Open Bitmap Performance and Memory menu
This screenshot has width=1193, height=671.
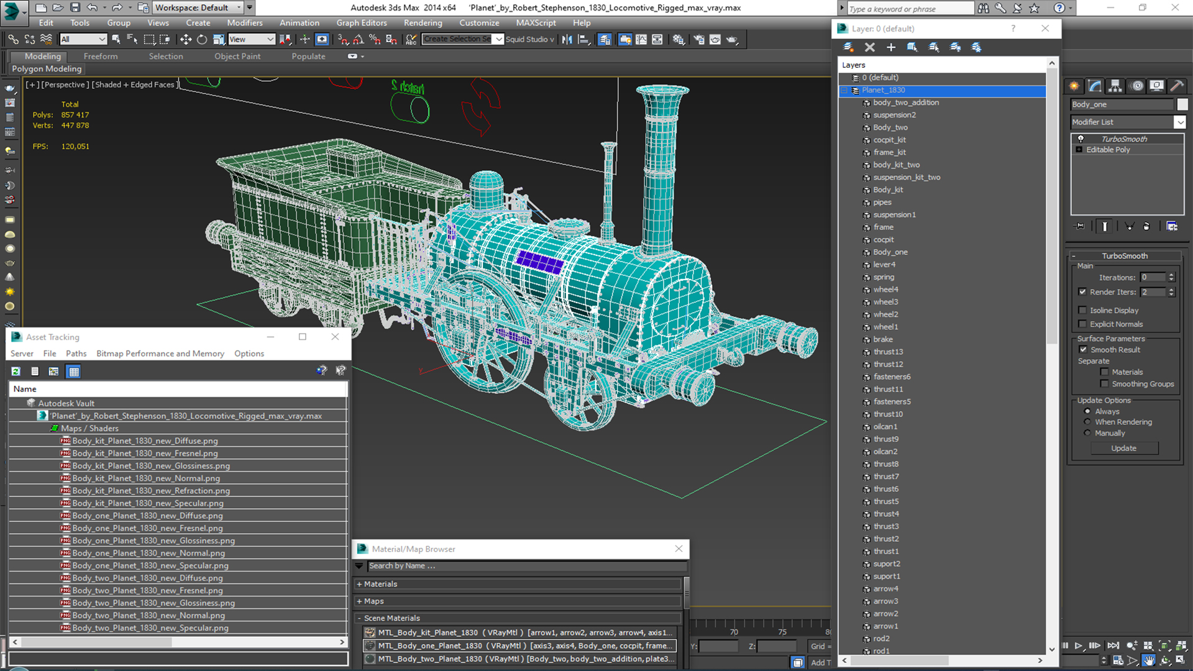pos(160,354)
